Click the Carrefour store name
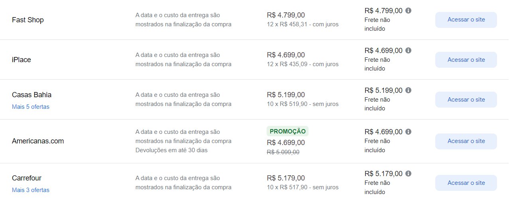The height and width of the screenshot is (202, 509). click(27, 178)
